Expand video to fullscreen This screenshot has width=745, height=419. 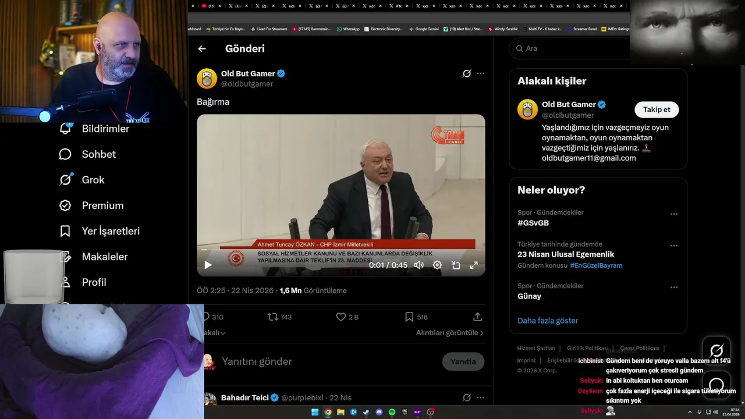pyautogui.click(x=474, y=265)
